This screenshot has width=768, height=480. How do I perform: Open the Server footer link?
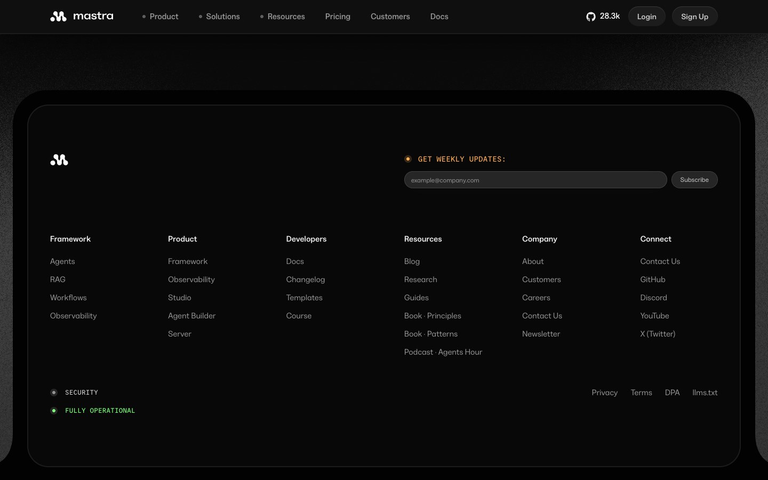coord(180,334)
